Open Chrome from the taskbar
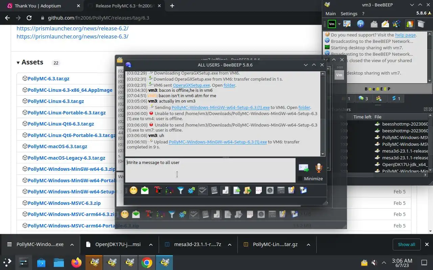This screenshot has height=270, width=433. (x=146, y=263)
